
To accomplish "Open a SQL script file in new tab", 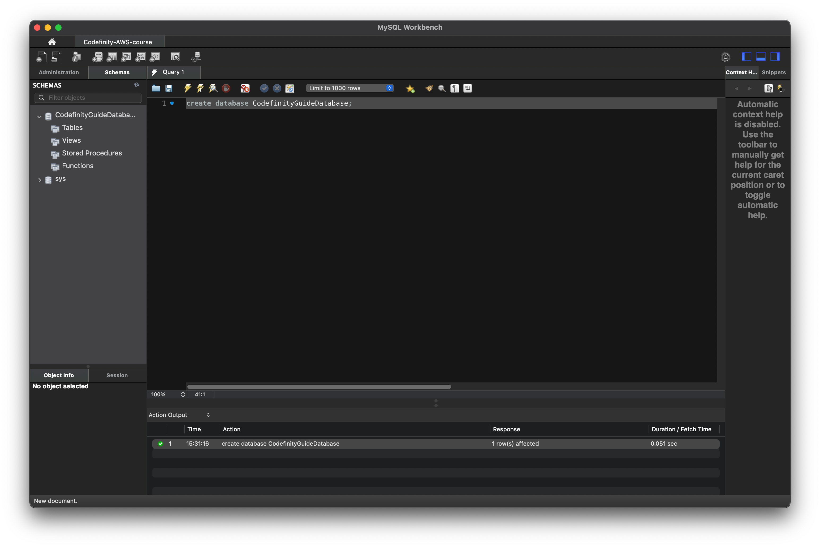I will (56, 57).
